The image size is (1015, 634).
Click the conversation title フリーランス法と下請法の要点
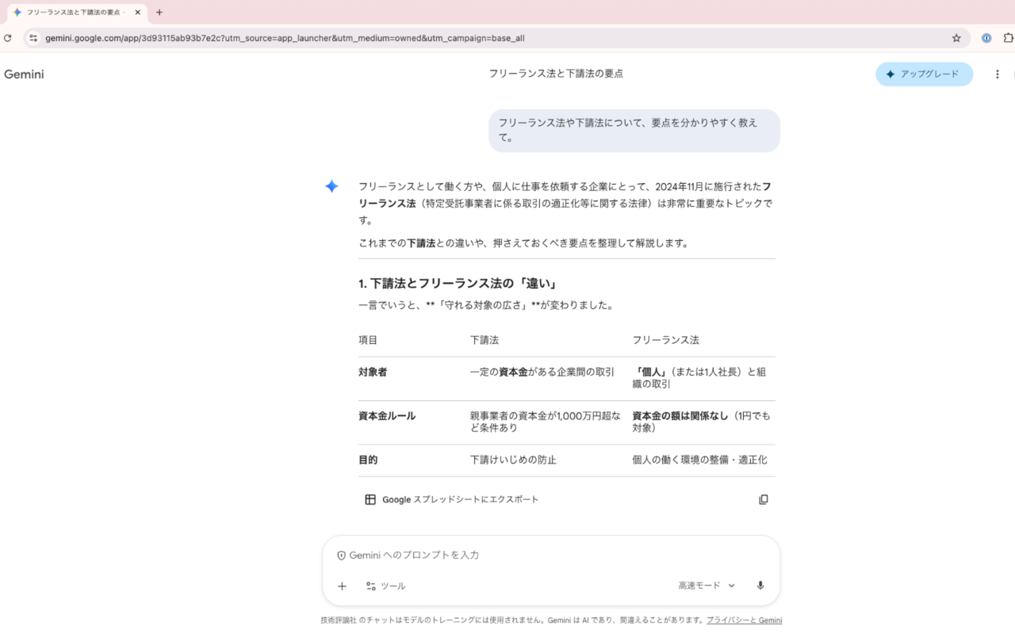click(x=556, y=74)
